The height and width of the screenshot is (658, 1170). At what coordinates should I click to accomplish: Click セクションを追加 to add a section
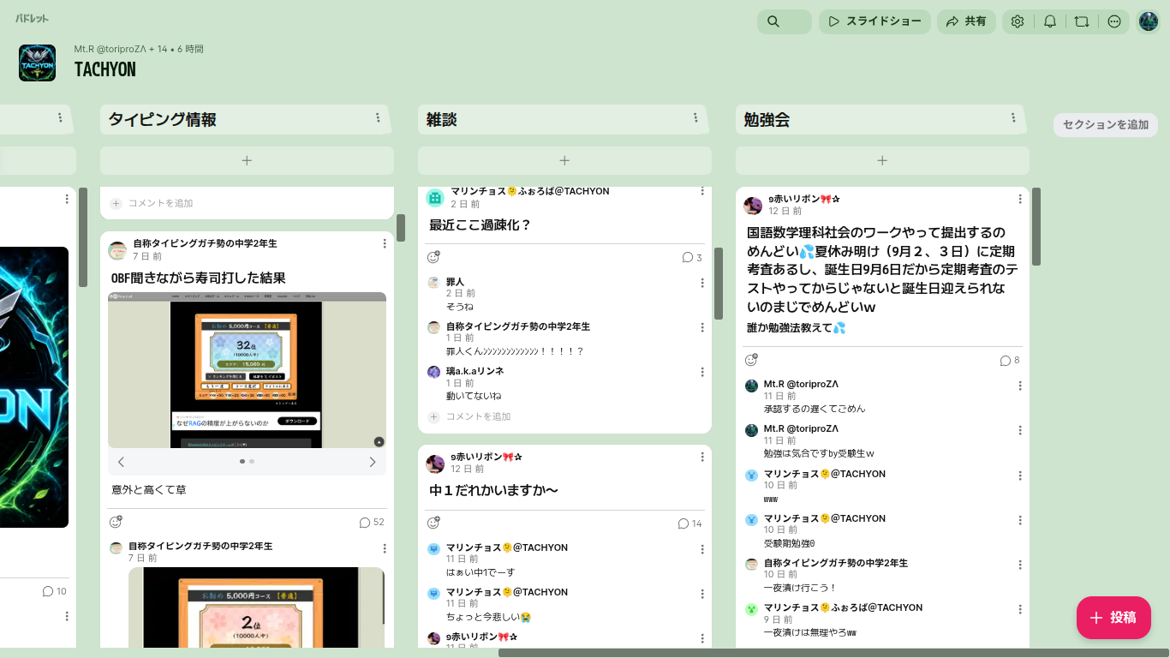1106,125
